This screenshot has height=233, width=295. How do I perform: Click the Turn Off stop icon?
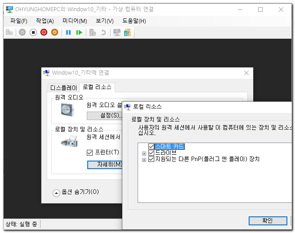pyautogui.click(x=33, y=32)
